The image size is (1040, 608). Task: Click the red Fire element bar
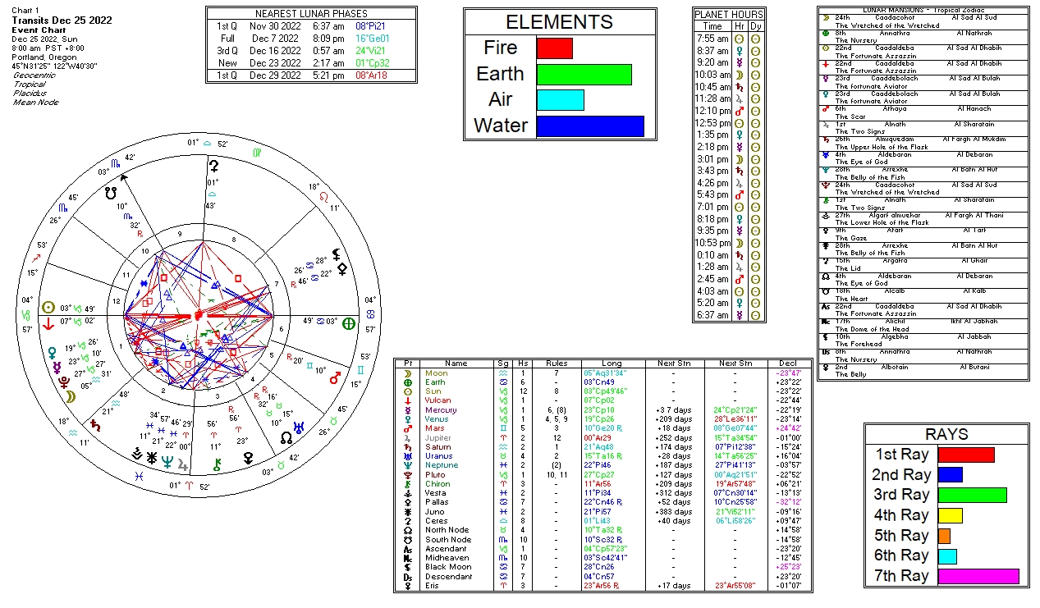(555, 48)
